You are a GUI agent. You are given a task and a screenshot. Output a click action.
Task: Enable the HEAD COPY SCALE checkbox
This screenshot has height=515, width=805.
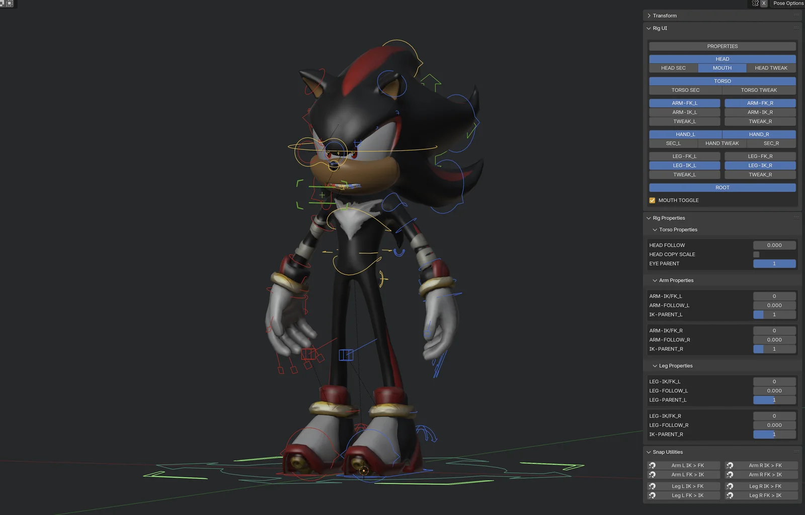click(756, 254)
